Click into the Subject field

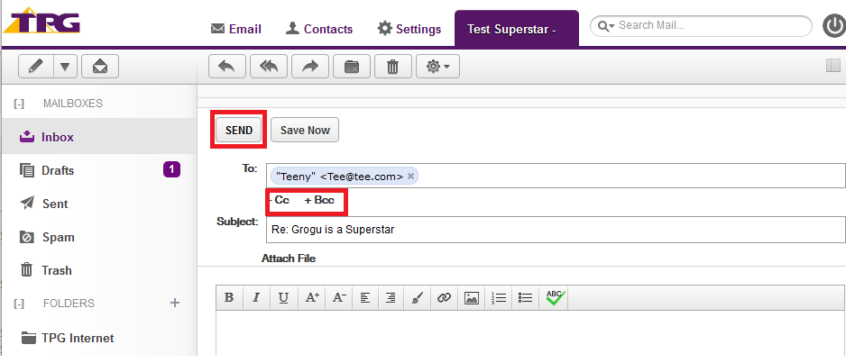click(x=554, y=229)
